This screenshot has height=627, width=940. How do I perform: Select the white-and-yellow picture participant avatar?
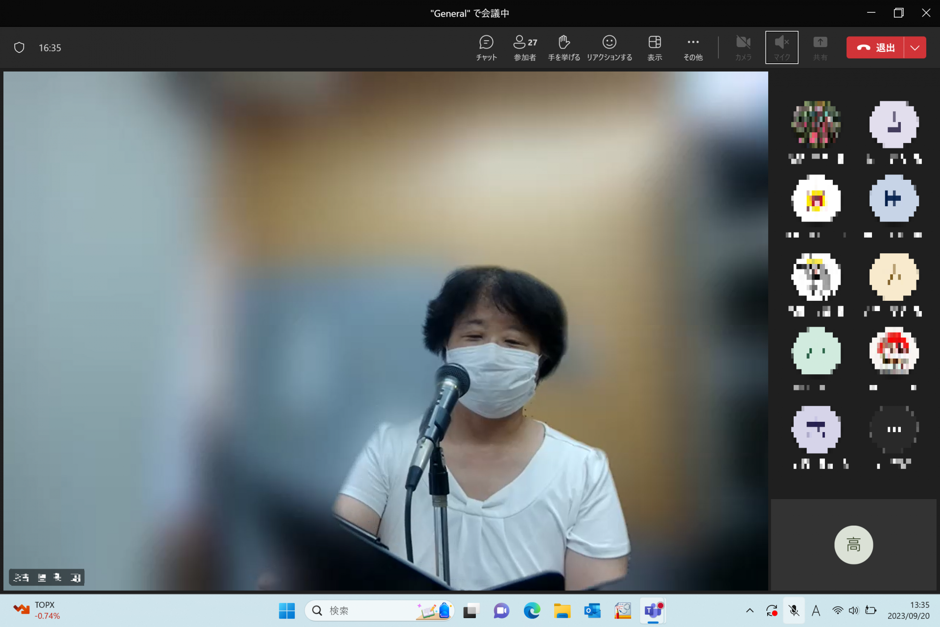click(816, 198)
